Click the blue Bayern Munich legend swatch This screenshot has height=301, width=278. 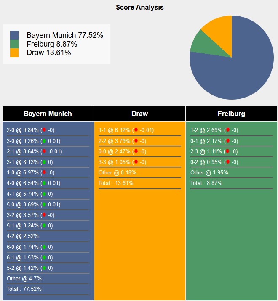(x=14, y=35)
